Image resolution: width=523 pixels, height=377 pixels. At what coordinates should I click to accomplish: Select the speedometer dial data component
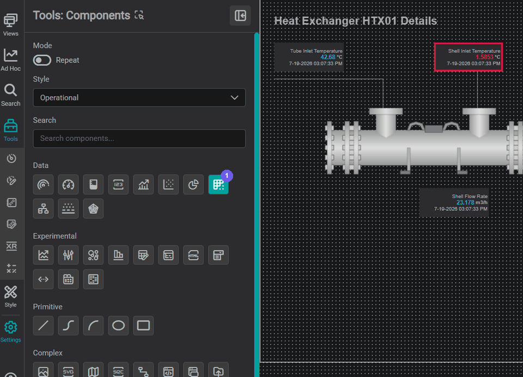(x=69, y=184)
